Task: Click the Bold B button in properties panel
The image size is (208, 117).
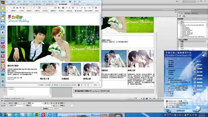Action: pos(45,103)
